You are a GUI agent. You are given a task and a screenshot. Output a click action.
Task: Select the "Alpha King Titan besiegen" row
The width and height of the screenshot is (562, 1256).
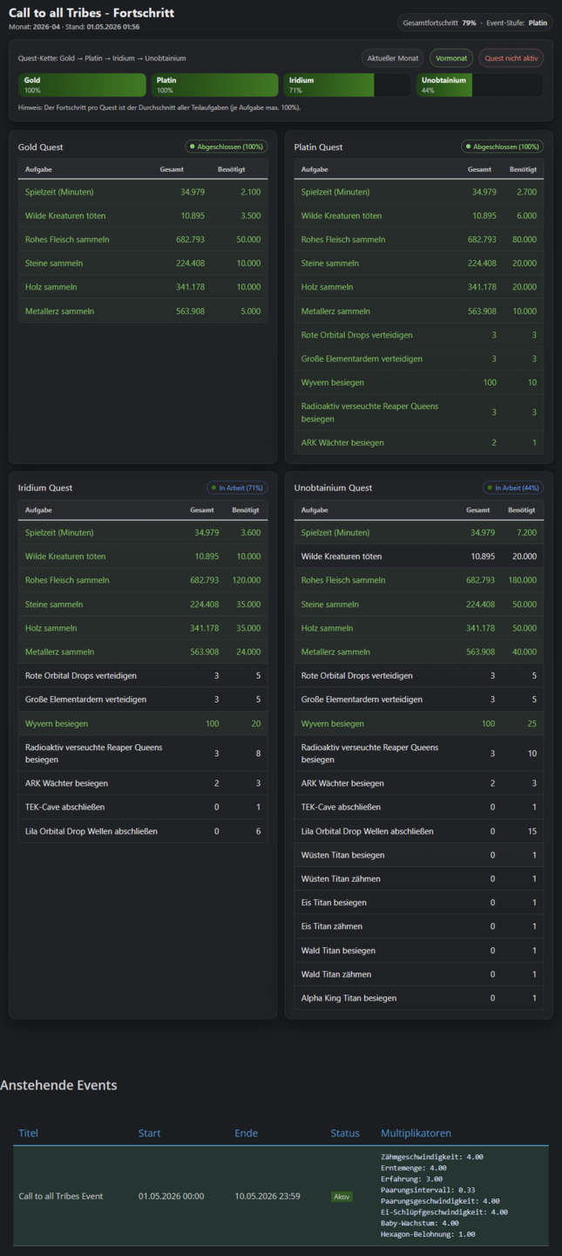[x=419, y=999]
